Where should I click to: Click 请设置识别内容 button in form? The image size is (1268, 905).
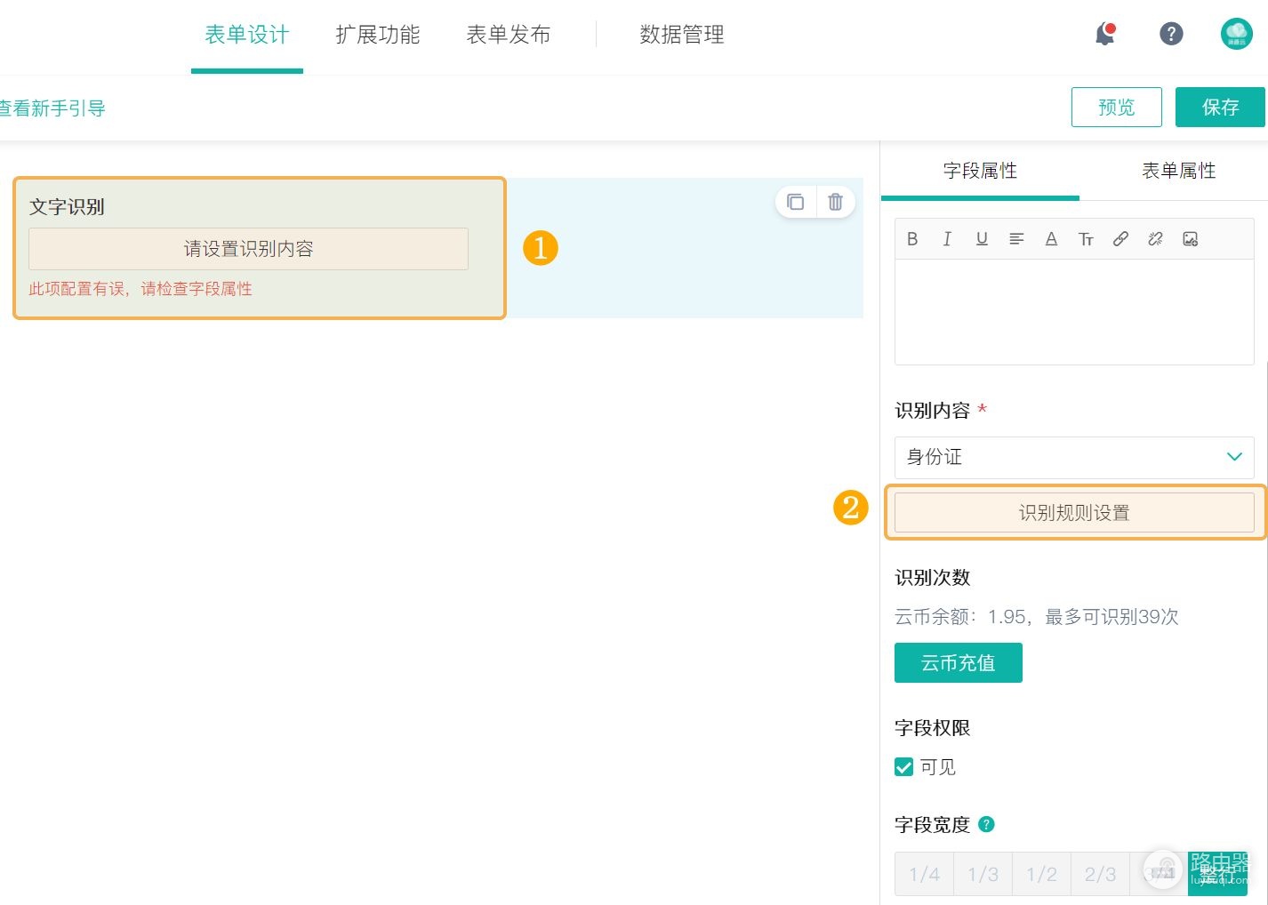click(x=248, y=249)
